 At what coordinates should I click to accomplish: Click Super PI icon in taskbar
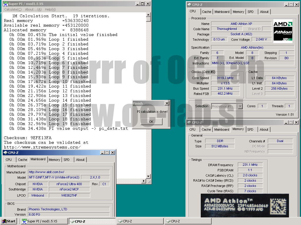(x=24, y=221)
